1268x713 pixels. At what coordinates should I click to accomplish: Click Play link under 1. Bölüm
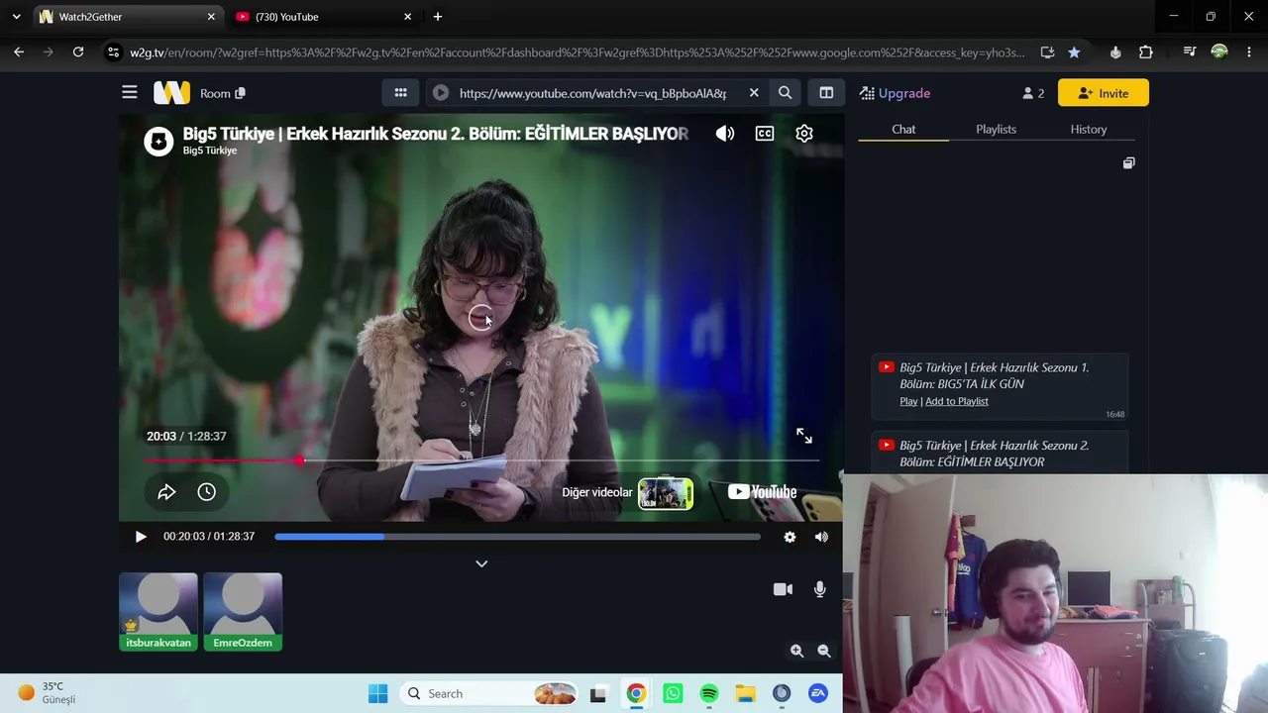tap(908, 401)
